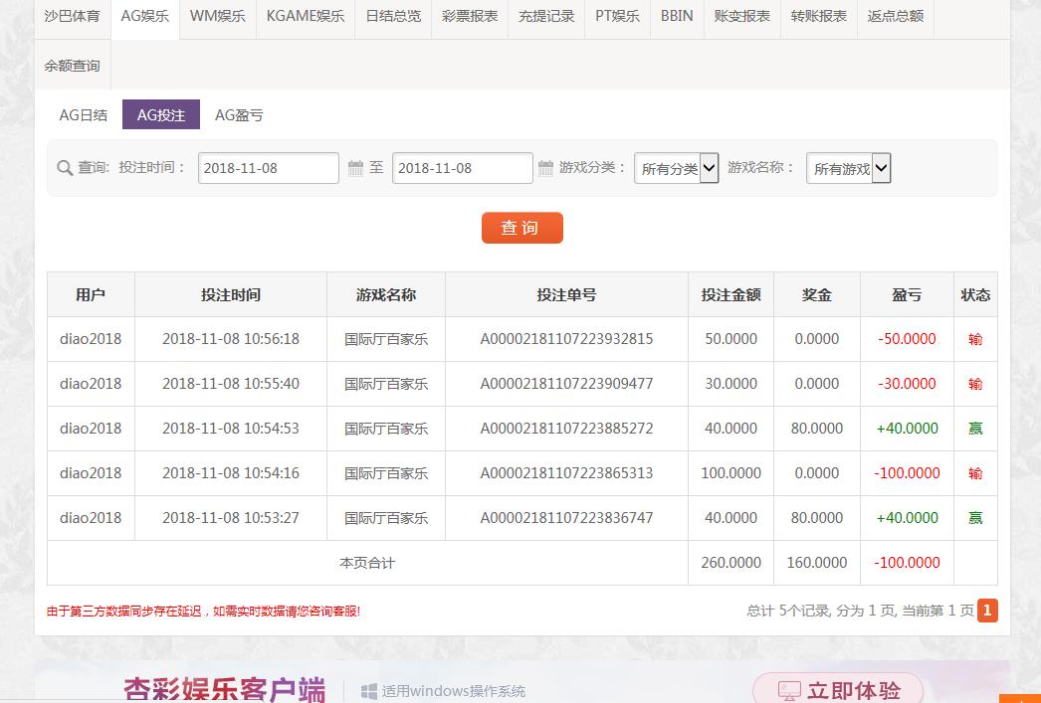This screenshot has width=1041, height=703.
Task: Click the 立即体验 button
Action: pos(839,690)
